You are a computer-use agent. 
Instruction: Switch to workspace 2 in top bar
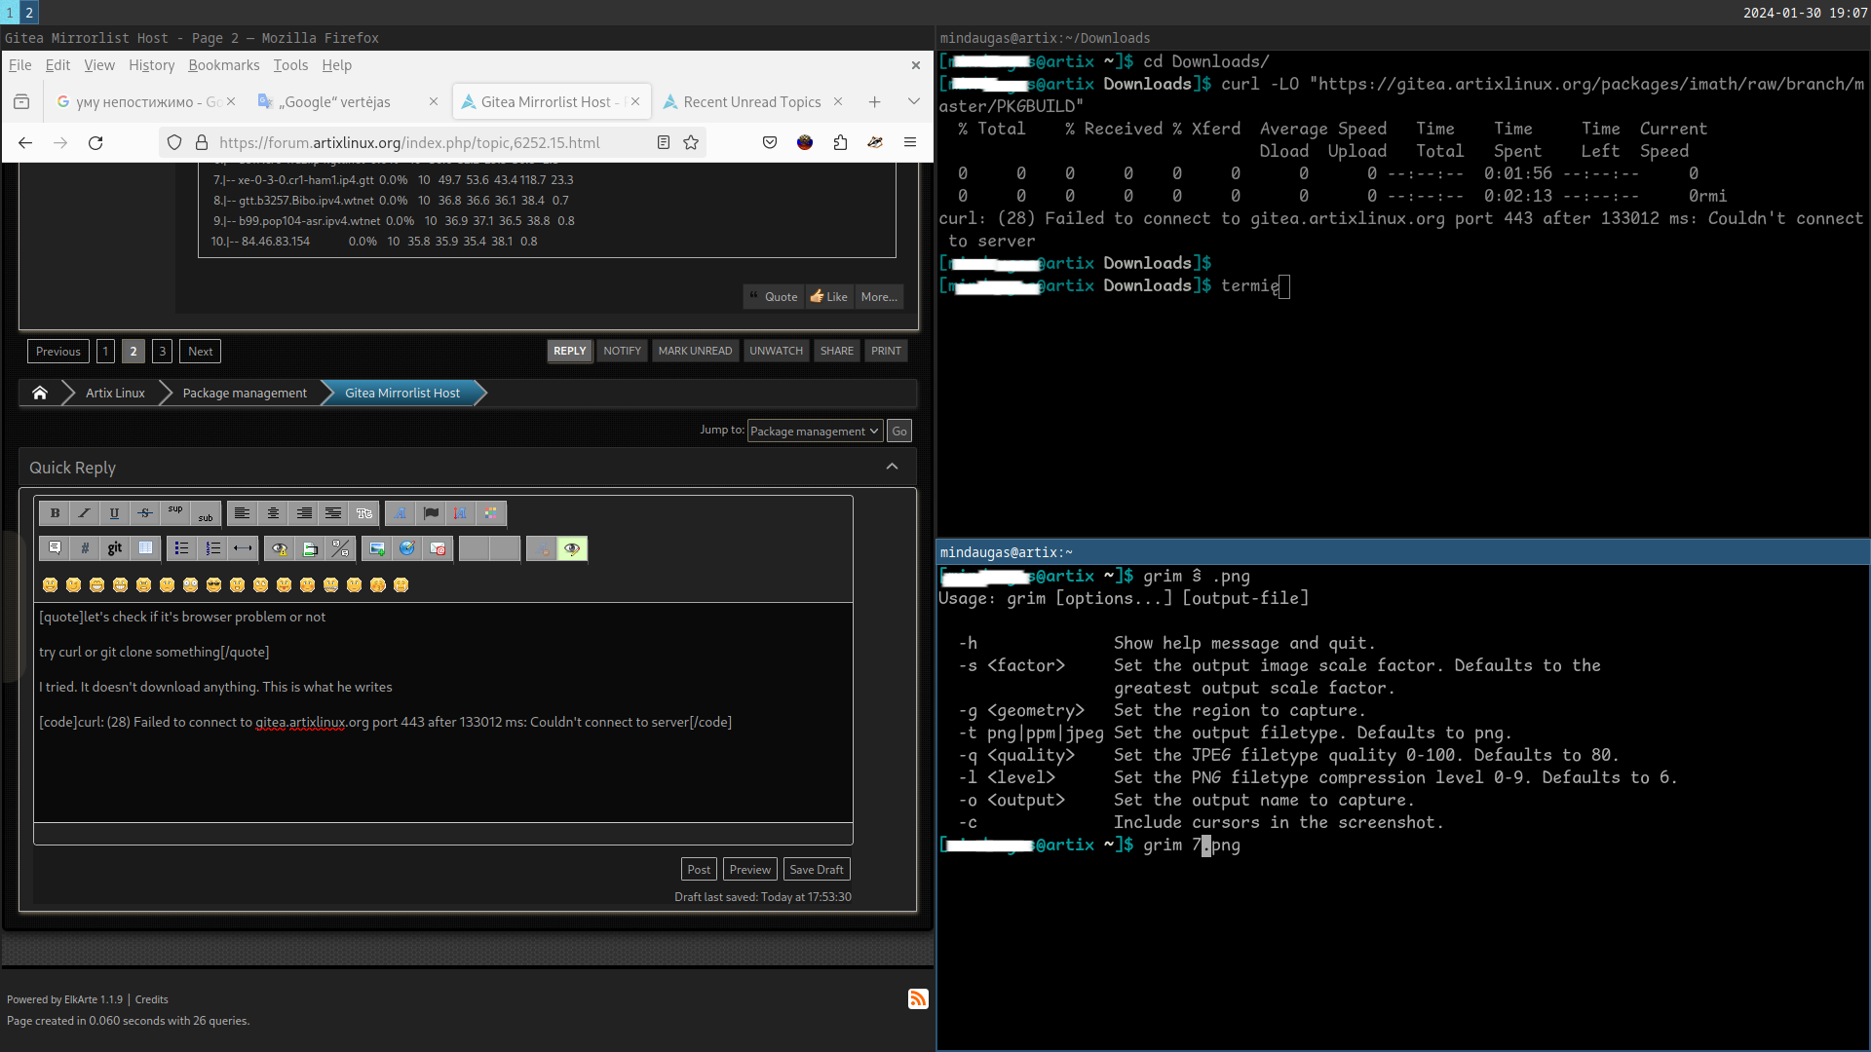click(x=29, y=13)
